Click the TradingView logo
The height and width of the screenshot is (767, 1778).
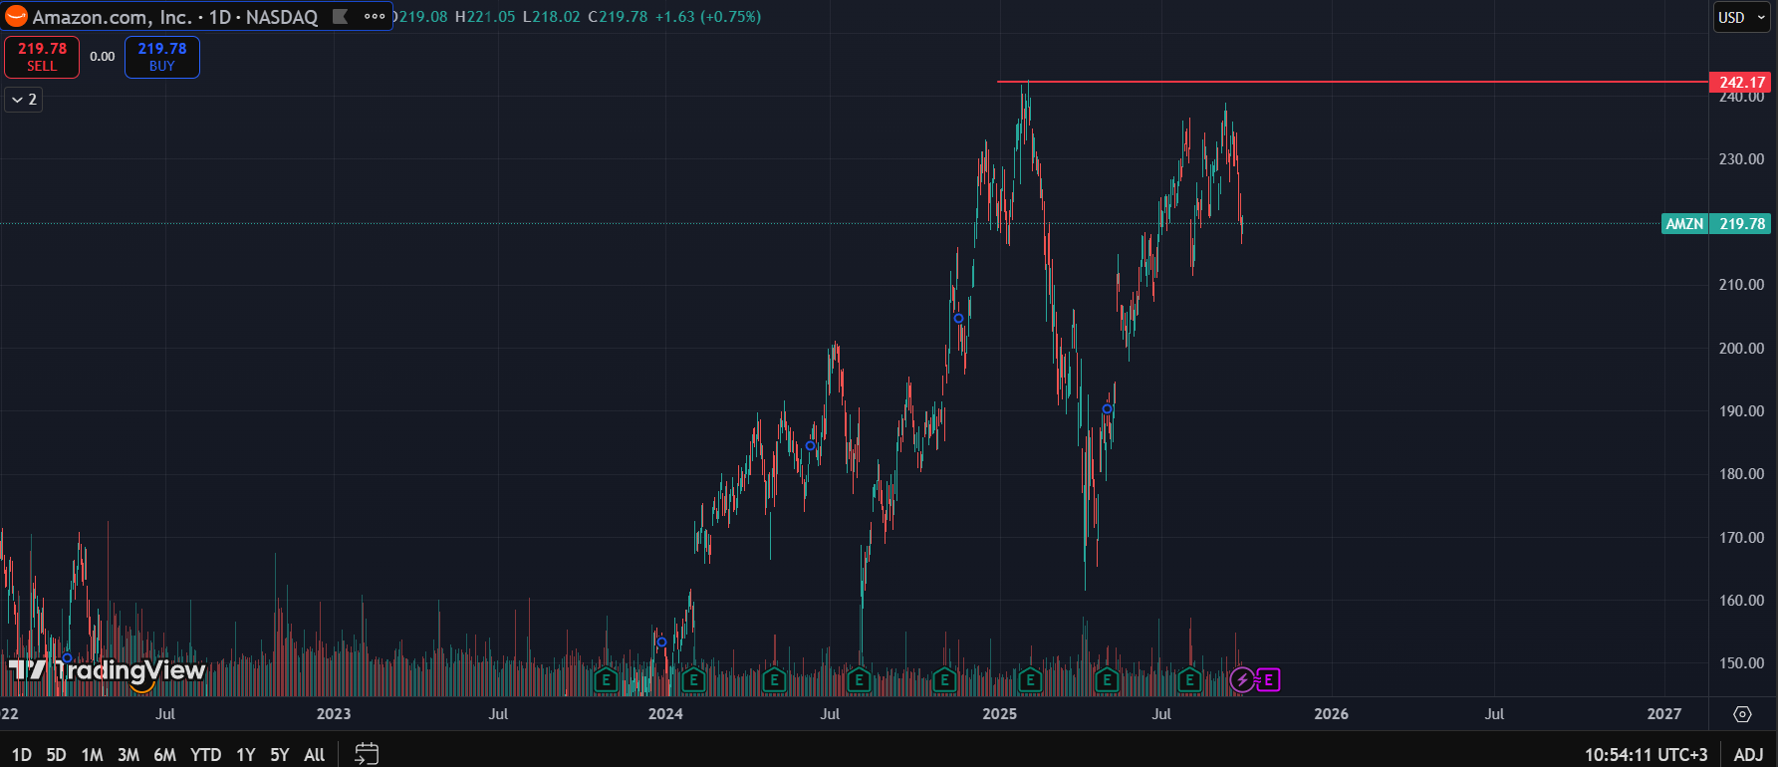[107, 670]
